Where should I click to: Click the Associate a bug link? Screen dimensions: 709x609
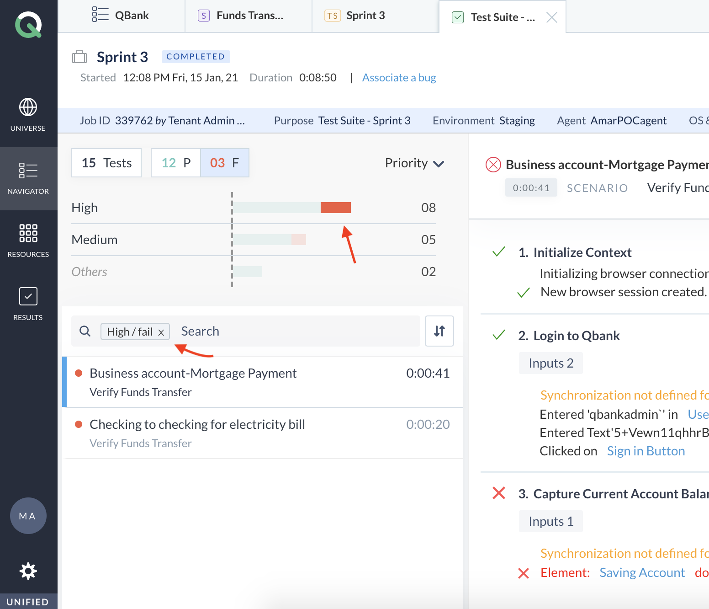(399, 78)
